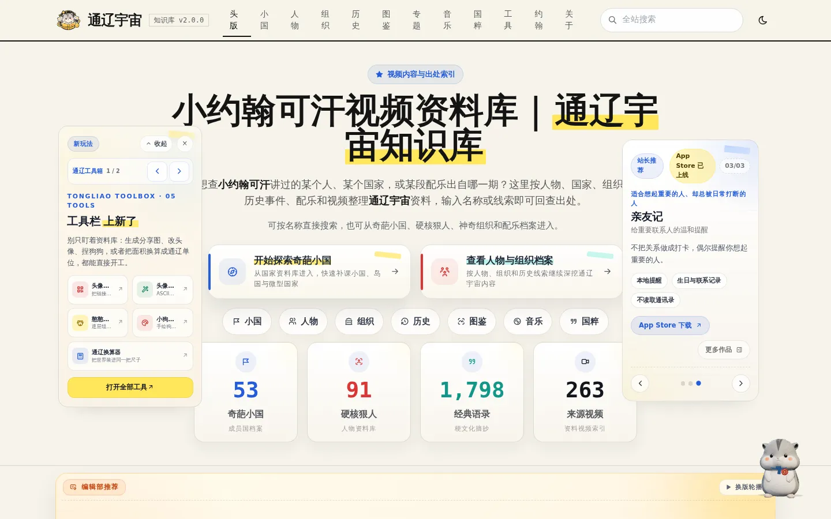
Task: Open the 开始探索奇葩小国 card
Action: 309,272
